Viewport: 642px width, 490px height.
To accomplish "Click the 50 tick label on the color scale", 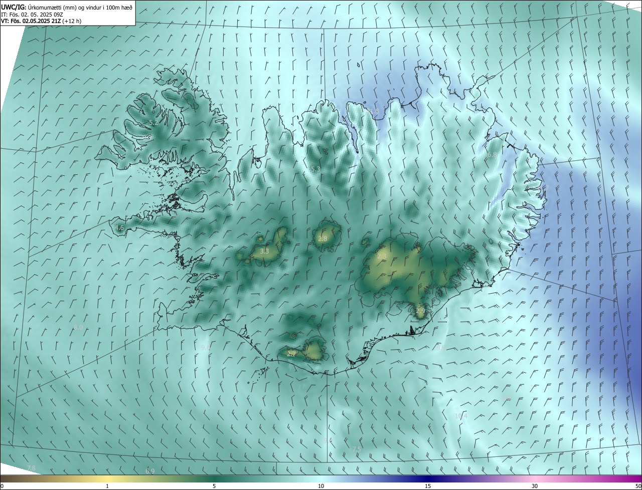I will click(637, 486).
